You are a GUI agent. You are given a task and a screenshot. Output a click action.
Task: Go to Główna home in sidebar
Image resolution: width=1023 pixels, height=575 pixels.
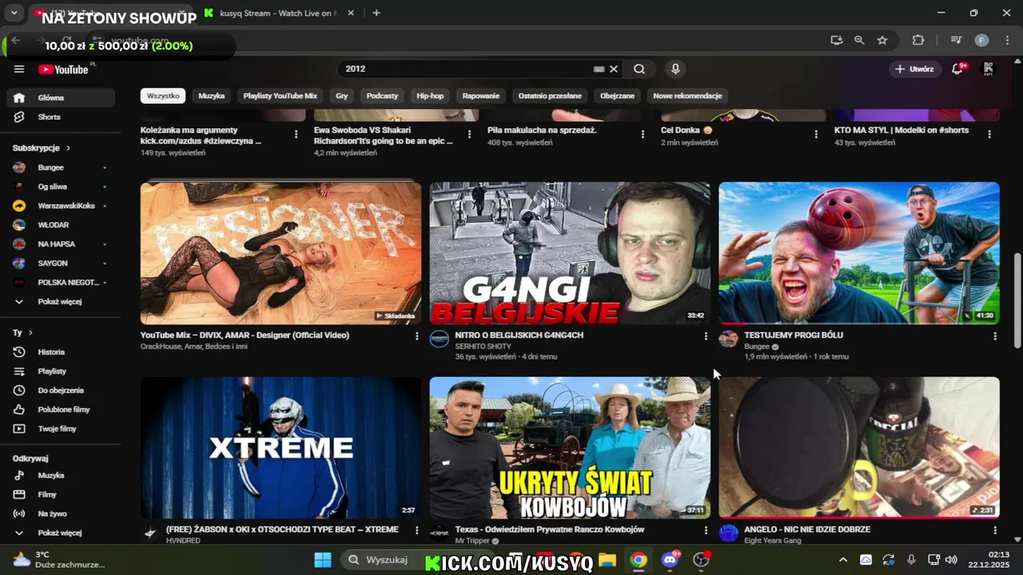tap(61, 97)
